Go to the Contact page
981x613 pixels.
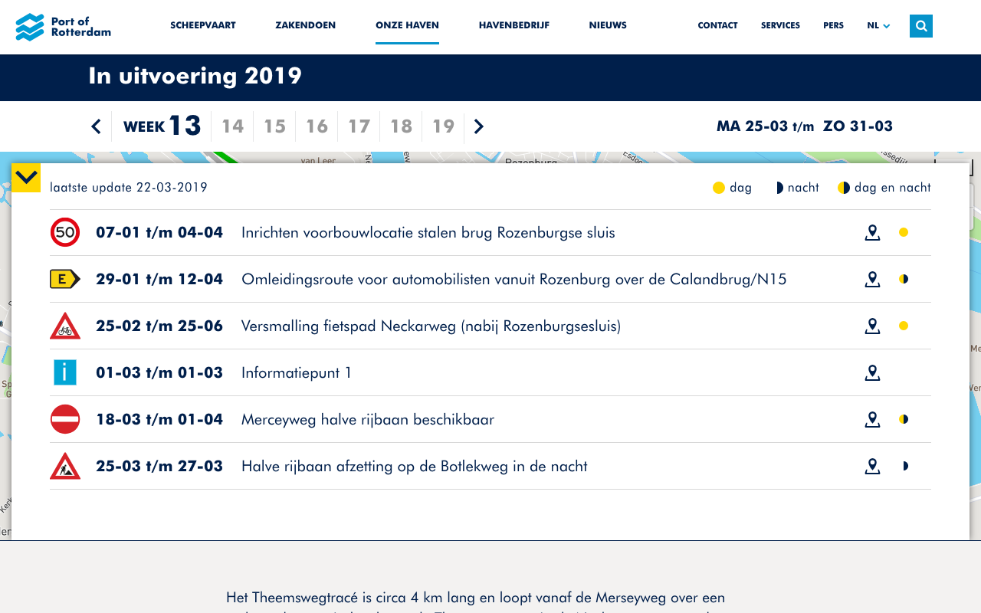(717, 25)
